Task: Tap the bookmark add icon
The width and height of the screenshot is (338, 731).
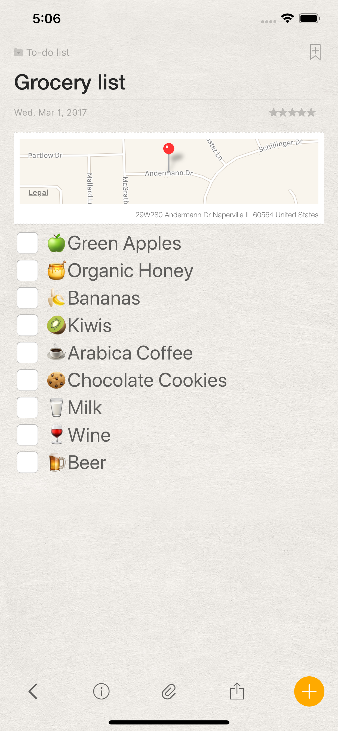Action: click(315, 52)
